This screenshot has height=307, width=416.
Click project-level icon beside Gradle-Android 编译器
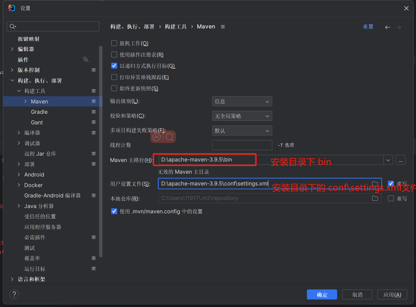tap(94, 195)
